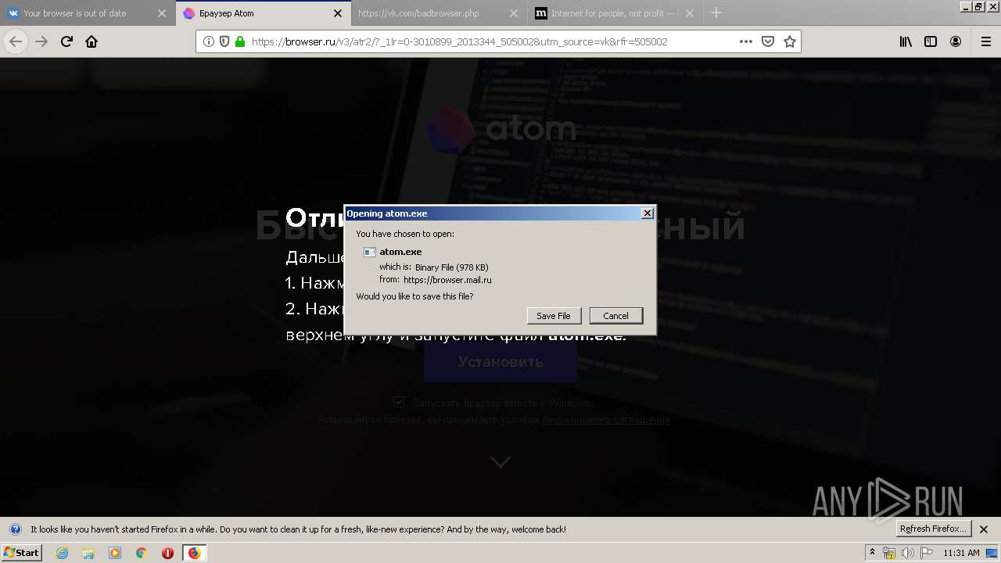
Task: Open the Firefox home page icon
Action: pos(91,41)
